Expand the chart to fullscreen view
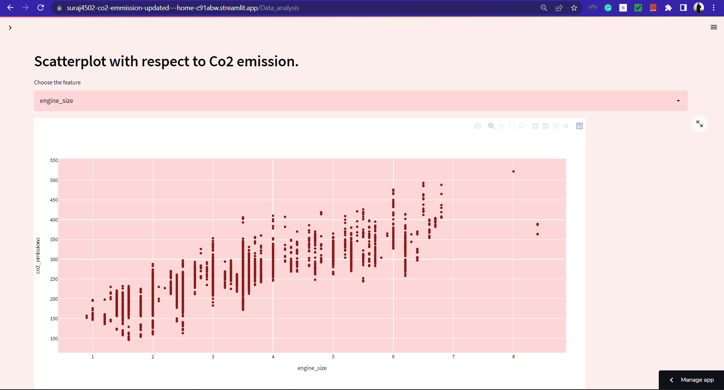Screen dimensions: 724x390 point(700,124)
